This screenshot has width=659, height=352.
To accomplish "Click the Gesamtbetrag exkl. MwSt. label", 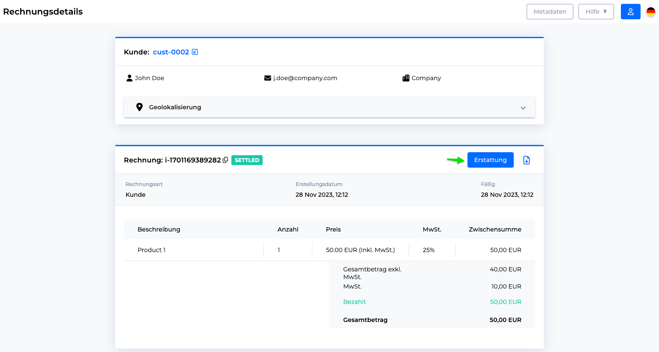I will coord(372,273).
